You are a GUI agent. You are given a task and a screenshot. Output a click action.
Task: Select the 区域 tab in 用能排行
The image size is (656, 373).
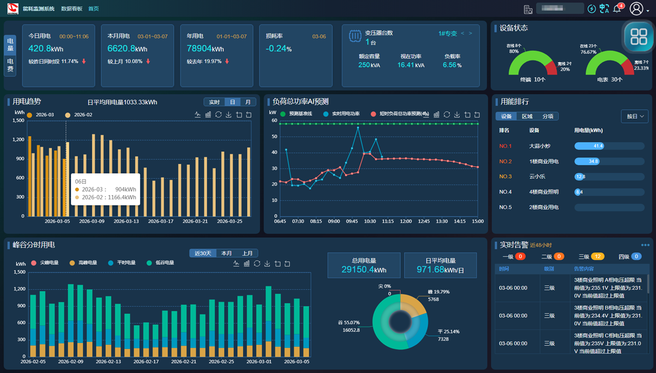(x=527, y=116)
